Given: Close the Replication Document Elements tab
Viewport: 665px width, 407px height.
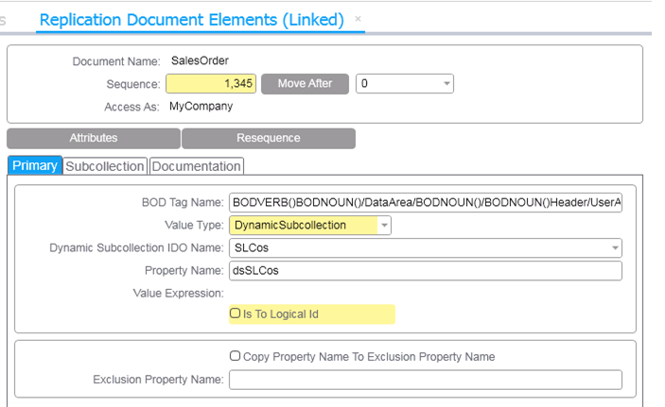Looking at the screenshot, I should click(358, 19).
